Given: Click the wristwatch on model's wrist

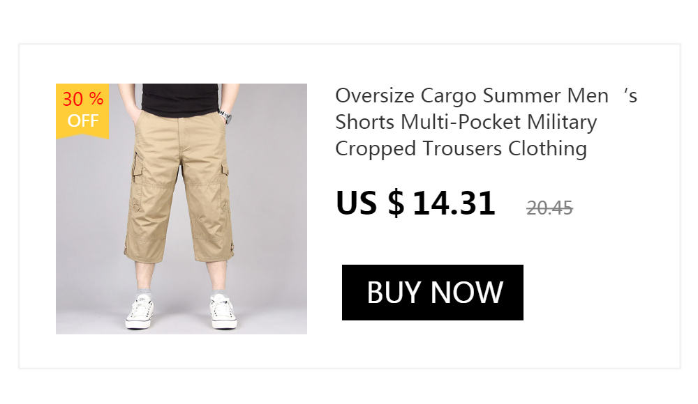Looking at the screenshot, I should click(225, 117).
